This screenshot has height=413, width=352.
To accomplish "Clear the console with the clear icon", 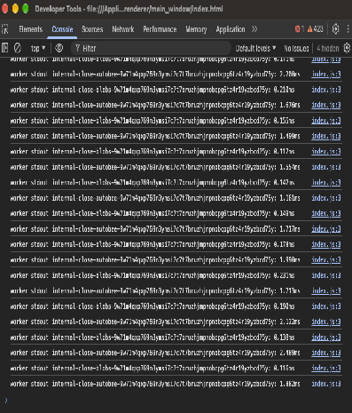I will pyautogui.click(x=18, y=48).
